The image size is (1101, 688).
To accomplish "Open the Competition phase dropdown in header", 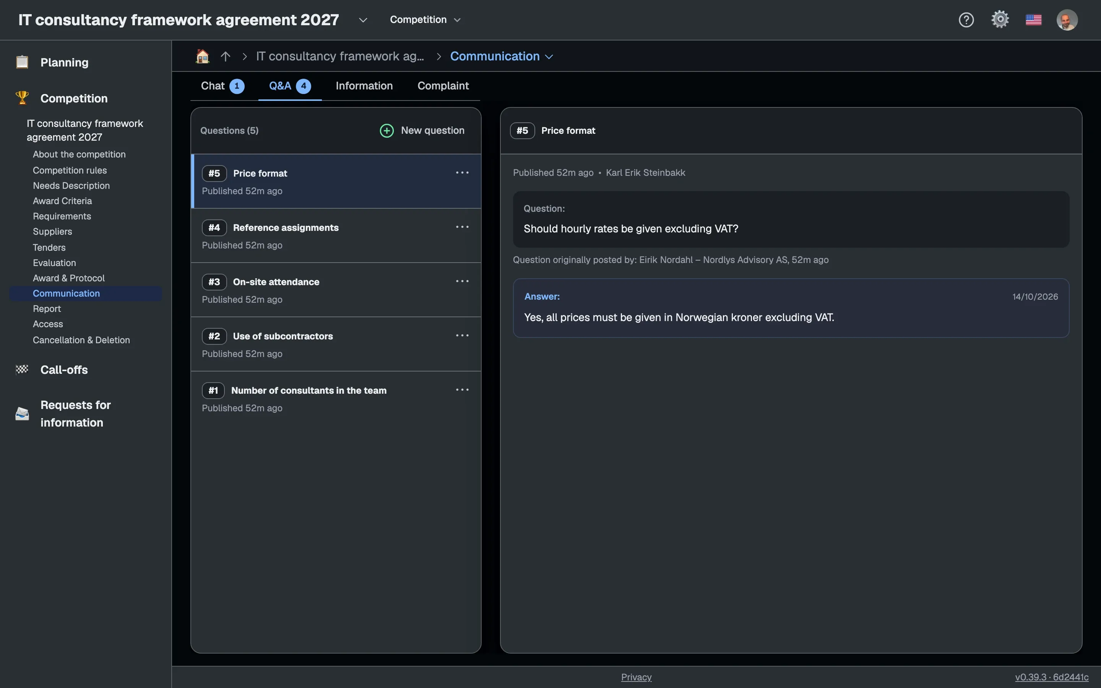I will [x=425, y=19].
